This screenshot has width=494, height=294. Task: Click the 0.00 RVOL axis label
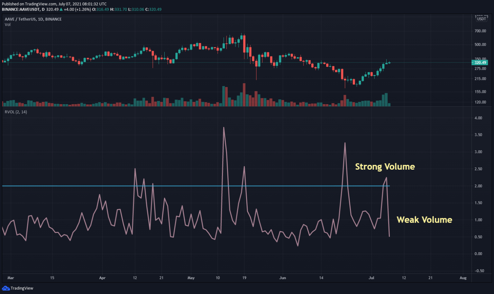(x=478, y=254)
